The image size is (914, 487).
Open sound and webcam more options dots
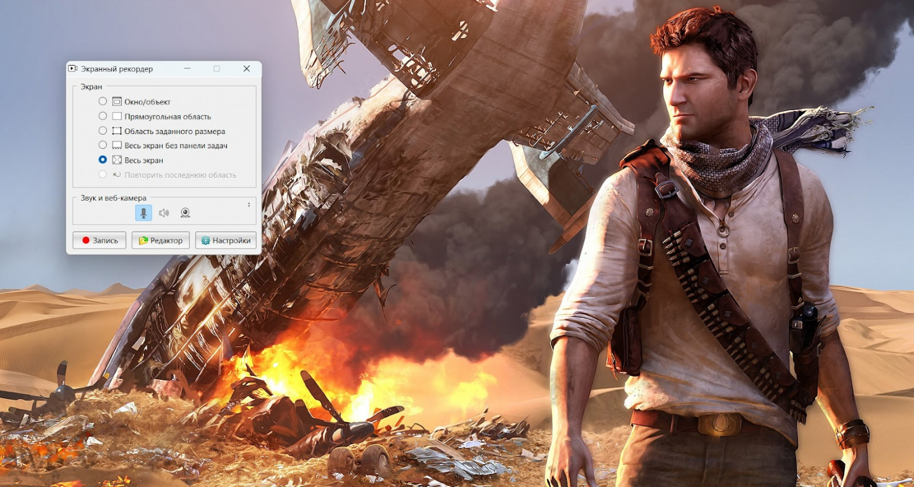pos(249,205)
